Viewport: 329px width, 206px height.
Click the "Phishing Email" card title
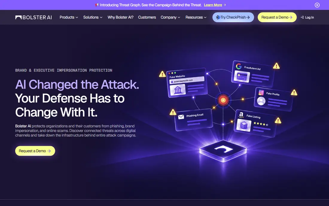pyautogui.click(x=195, y=115)
